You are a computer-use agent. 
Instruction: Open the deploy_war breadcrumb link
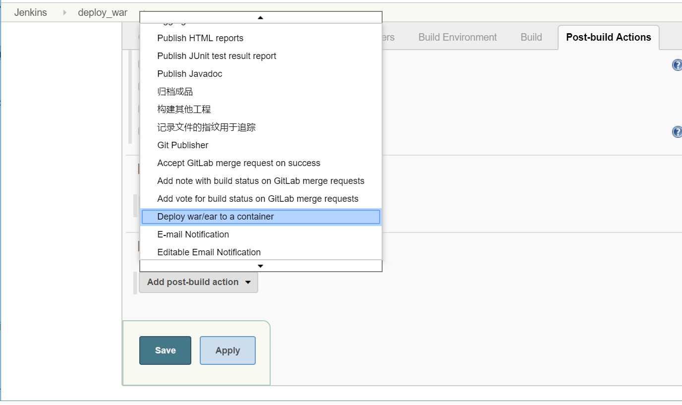click(x=103, y=12)
